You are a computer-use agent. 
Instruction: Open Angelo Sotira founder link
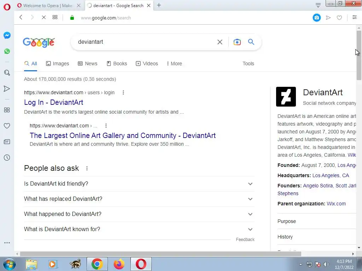click(318, 186)
